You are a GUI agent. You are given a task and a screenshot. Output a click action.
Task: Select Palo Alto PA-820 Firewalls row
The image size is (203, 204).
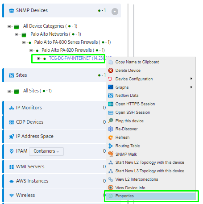(73, 50)
